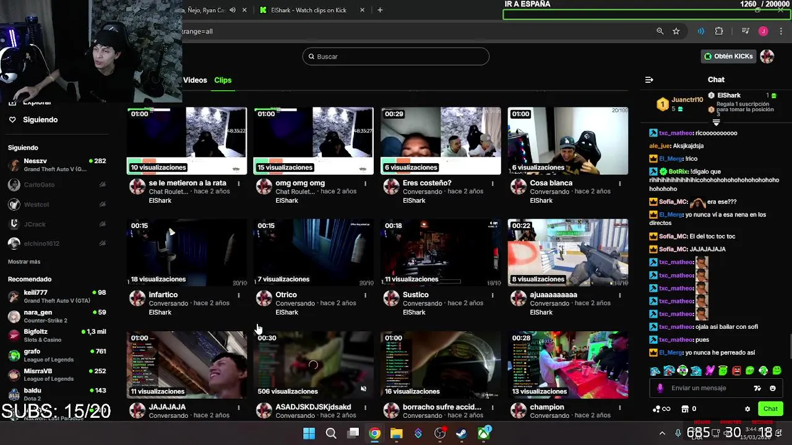Open chat identity icon beside emoji button
This screenshot has width=792, height=445.
(757, 388)
